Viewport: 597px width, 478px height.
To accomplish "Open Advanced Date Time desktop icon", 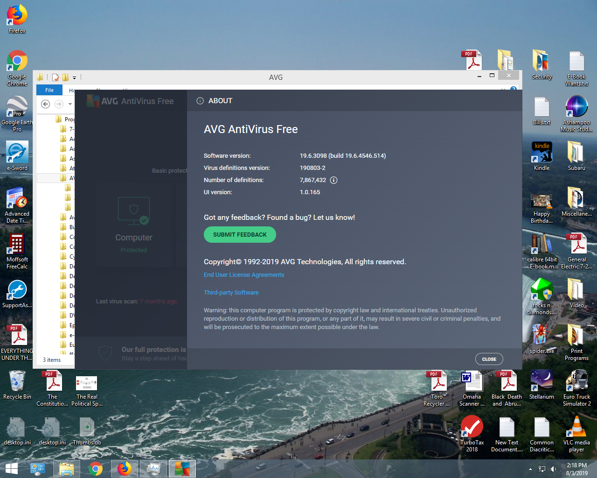I will coord(17,205).
